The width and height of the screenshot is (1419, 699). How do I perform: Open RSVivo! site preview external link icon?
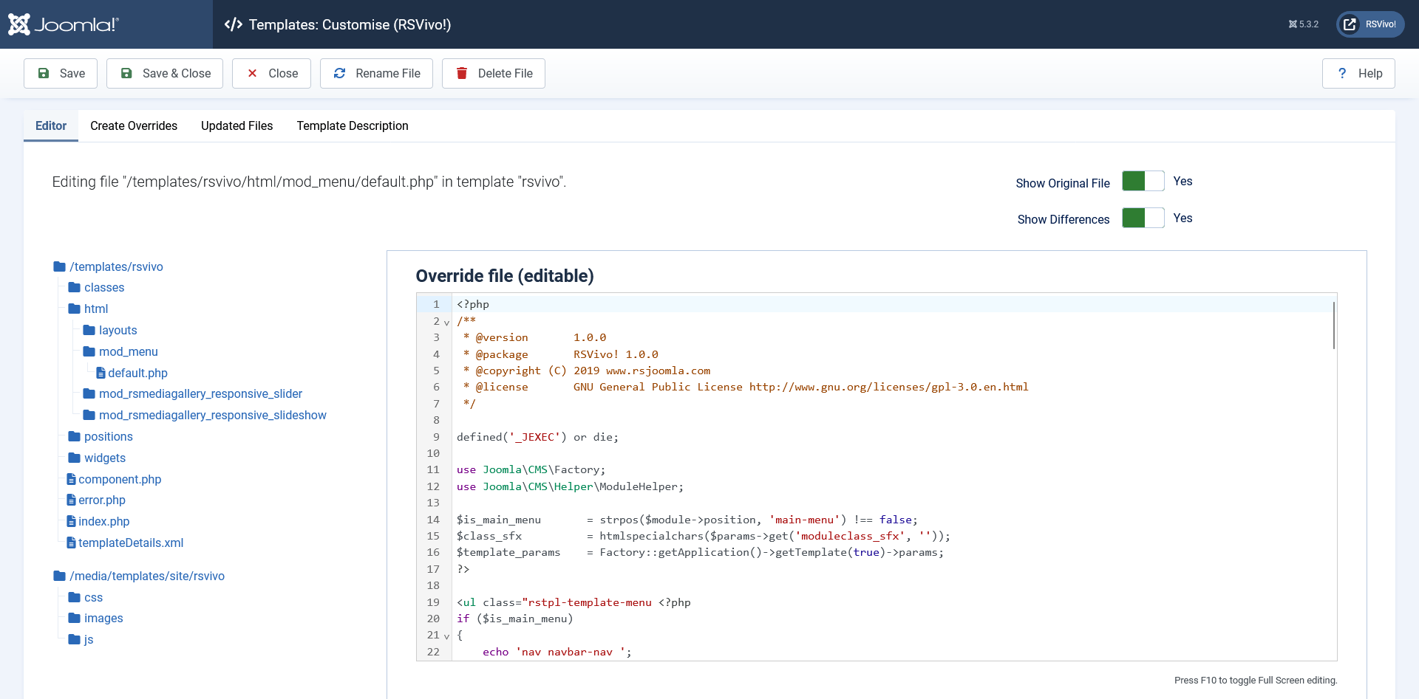pyautogui.click(x=1350, y=24)
